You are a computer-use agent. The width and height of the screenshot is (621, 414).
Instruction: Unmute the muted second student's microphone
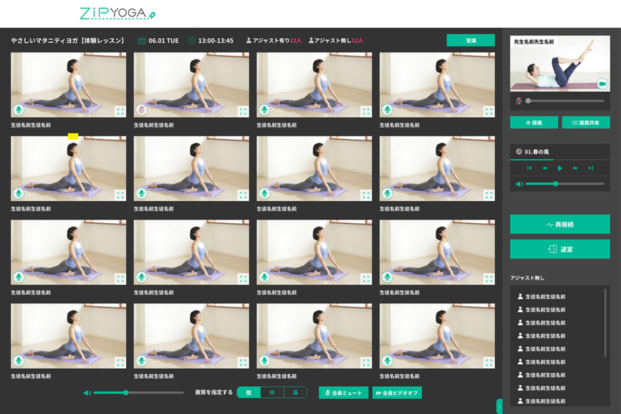141,110
